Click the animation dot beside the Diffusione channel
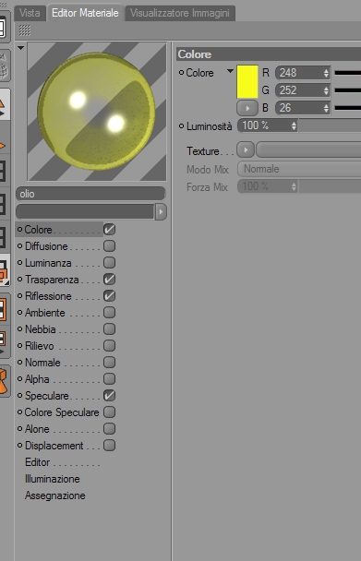 (x=20, y=246)
